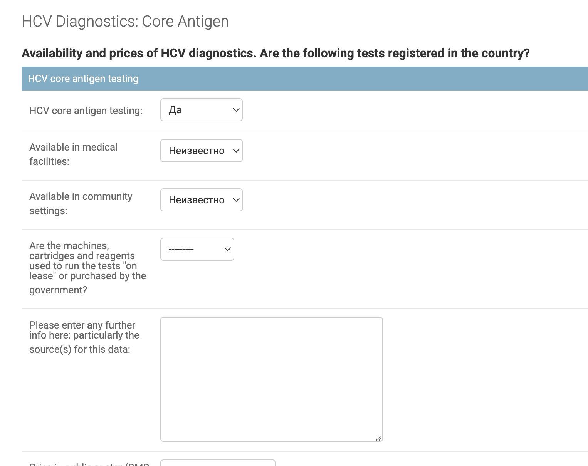This screenshot has height=466, width=588.
Task: Click the 'Availability and prices of HCV diagnostics' heading
Action: 276,53
